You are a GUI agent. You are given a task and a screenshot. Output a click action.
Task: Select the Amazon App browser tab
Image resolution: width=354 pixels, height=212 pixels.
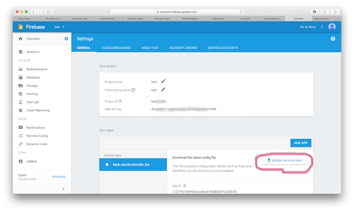point(163,19)
